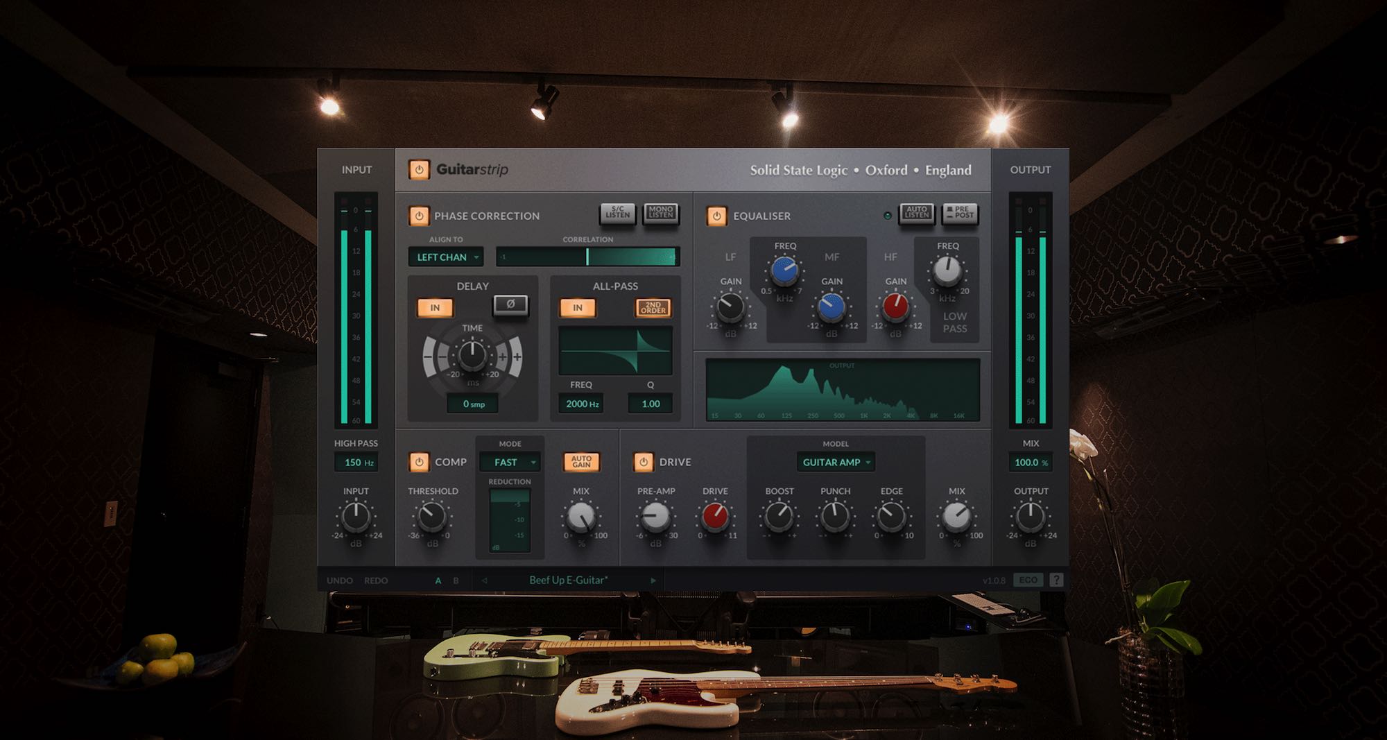1387x740 pixels.
Task: Click MONO LISTEN in Phase Correction
Action: pos(660,214)
